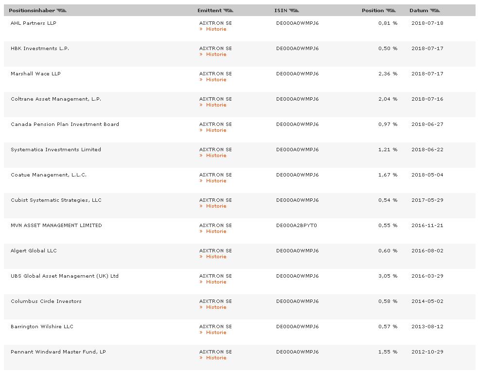Viewport: 478px width, 371px height.
Task: Click the up sort arrow beside Emittent
Action: click(231, 10)
